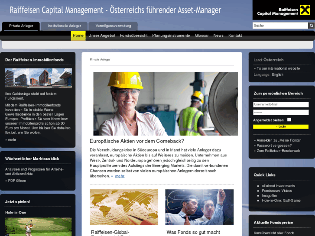Click Wöchentlicher Marktausblick heading
The image size is (315, 236).
(x=32, y=159)
